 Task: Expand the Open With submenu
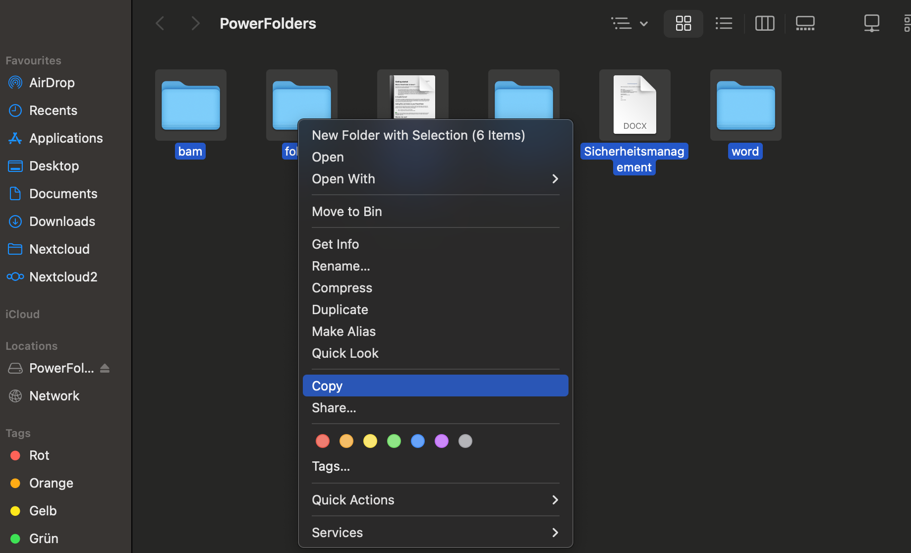pos(435,179)
